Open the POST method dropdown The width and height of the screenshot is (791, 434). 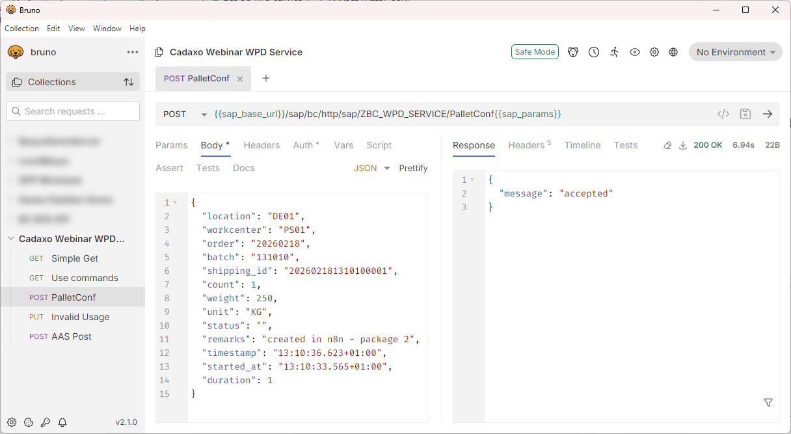coord(185,114)
